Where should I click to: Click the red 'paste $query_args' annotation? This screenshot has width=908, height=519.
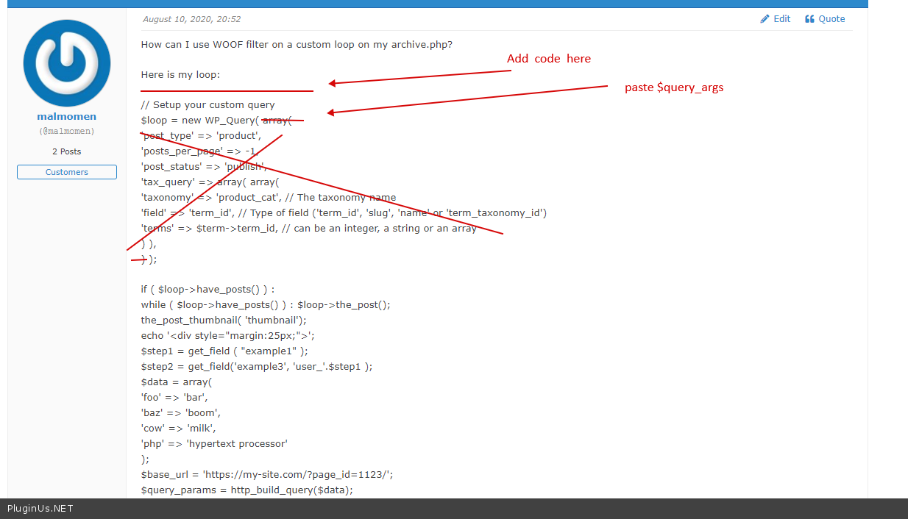(x=673, y=87)
